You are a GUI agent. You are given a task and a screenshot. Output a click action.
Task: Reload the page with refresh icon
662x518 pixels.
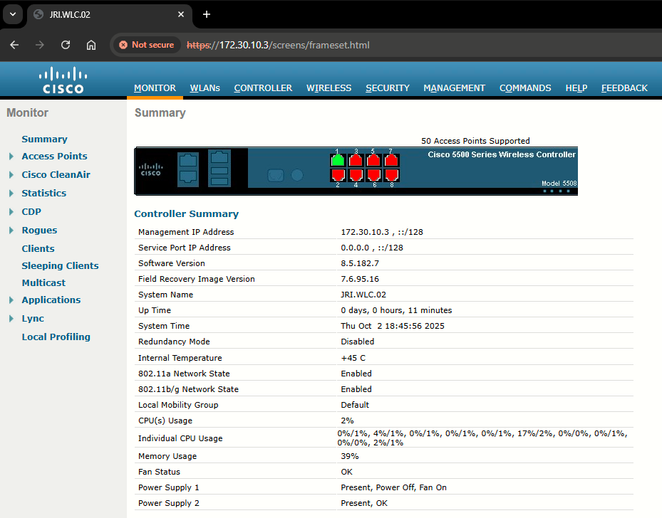(x=66, y=45)
